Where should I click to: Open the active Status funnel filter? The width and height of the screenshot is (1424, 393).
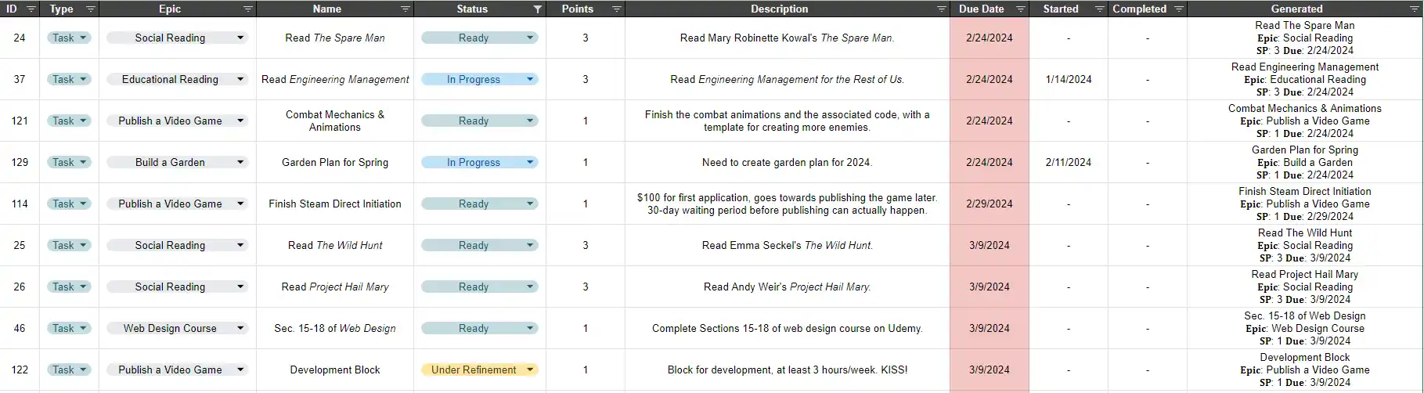tap(537, 9)
